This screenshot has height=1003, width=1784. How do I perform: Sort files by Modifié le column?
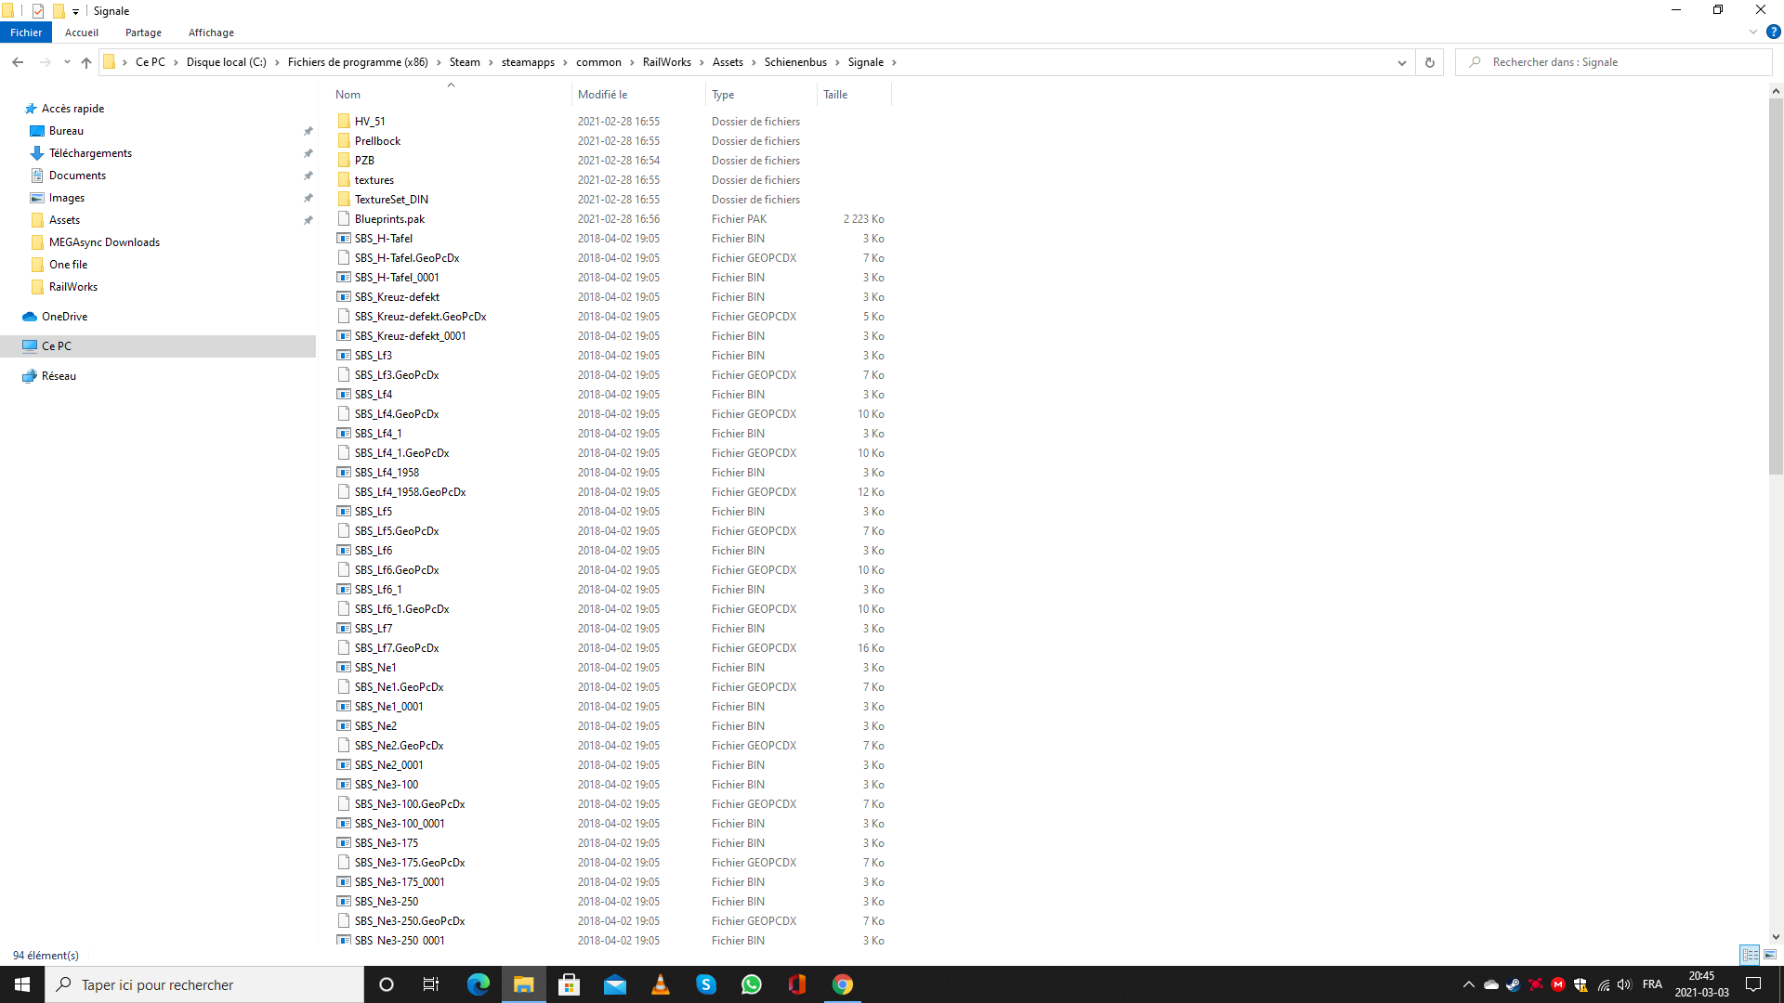click(x=602, y=95)
